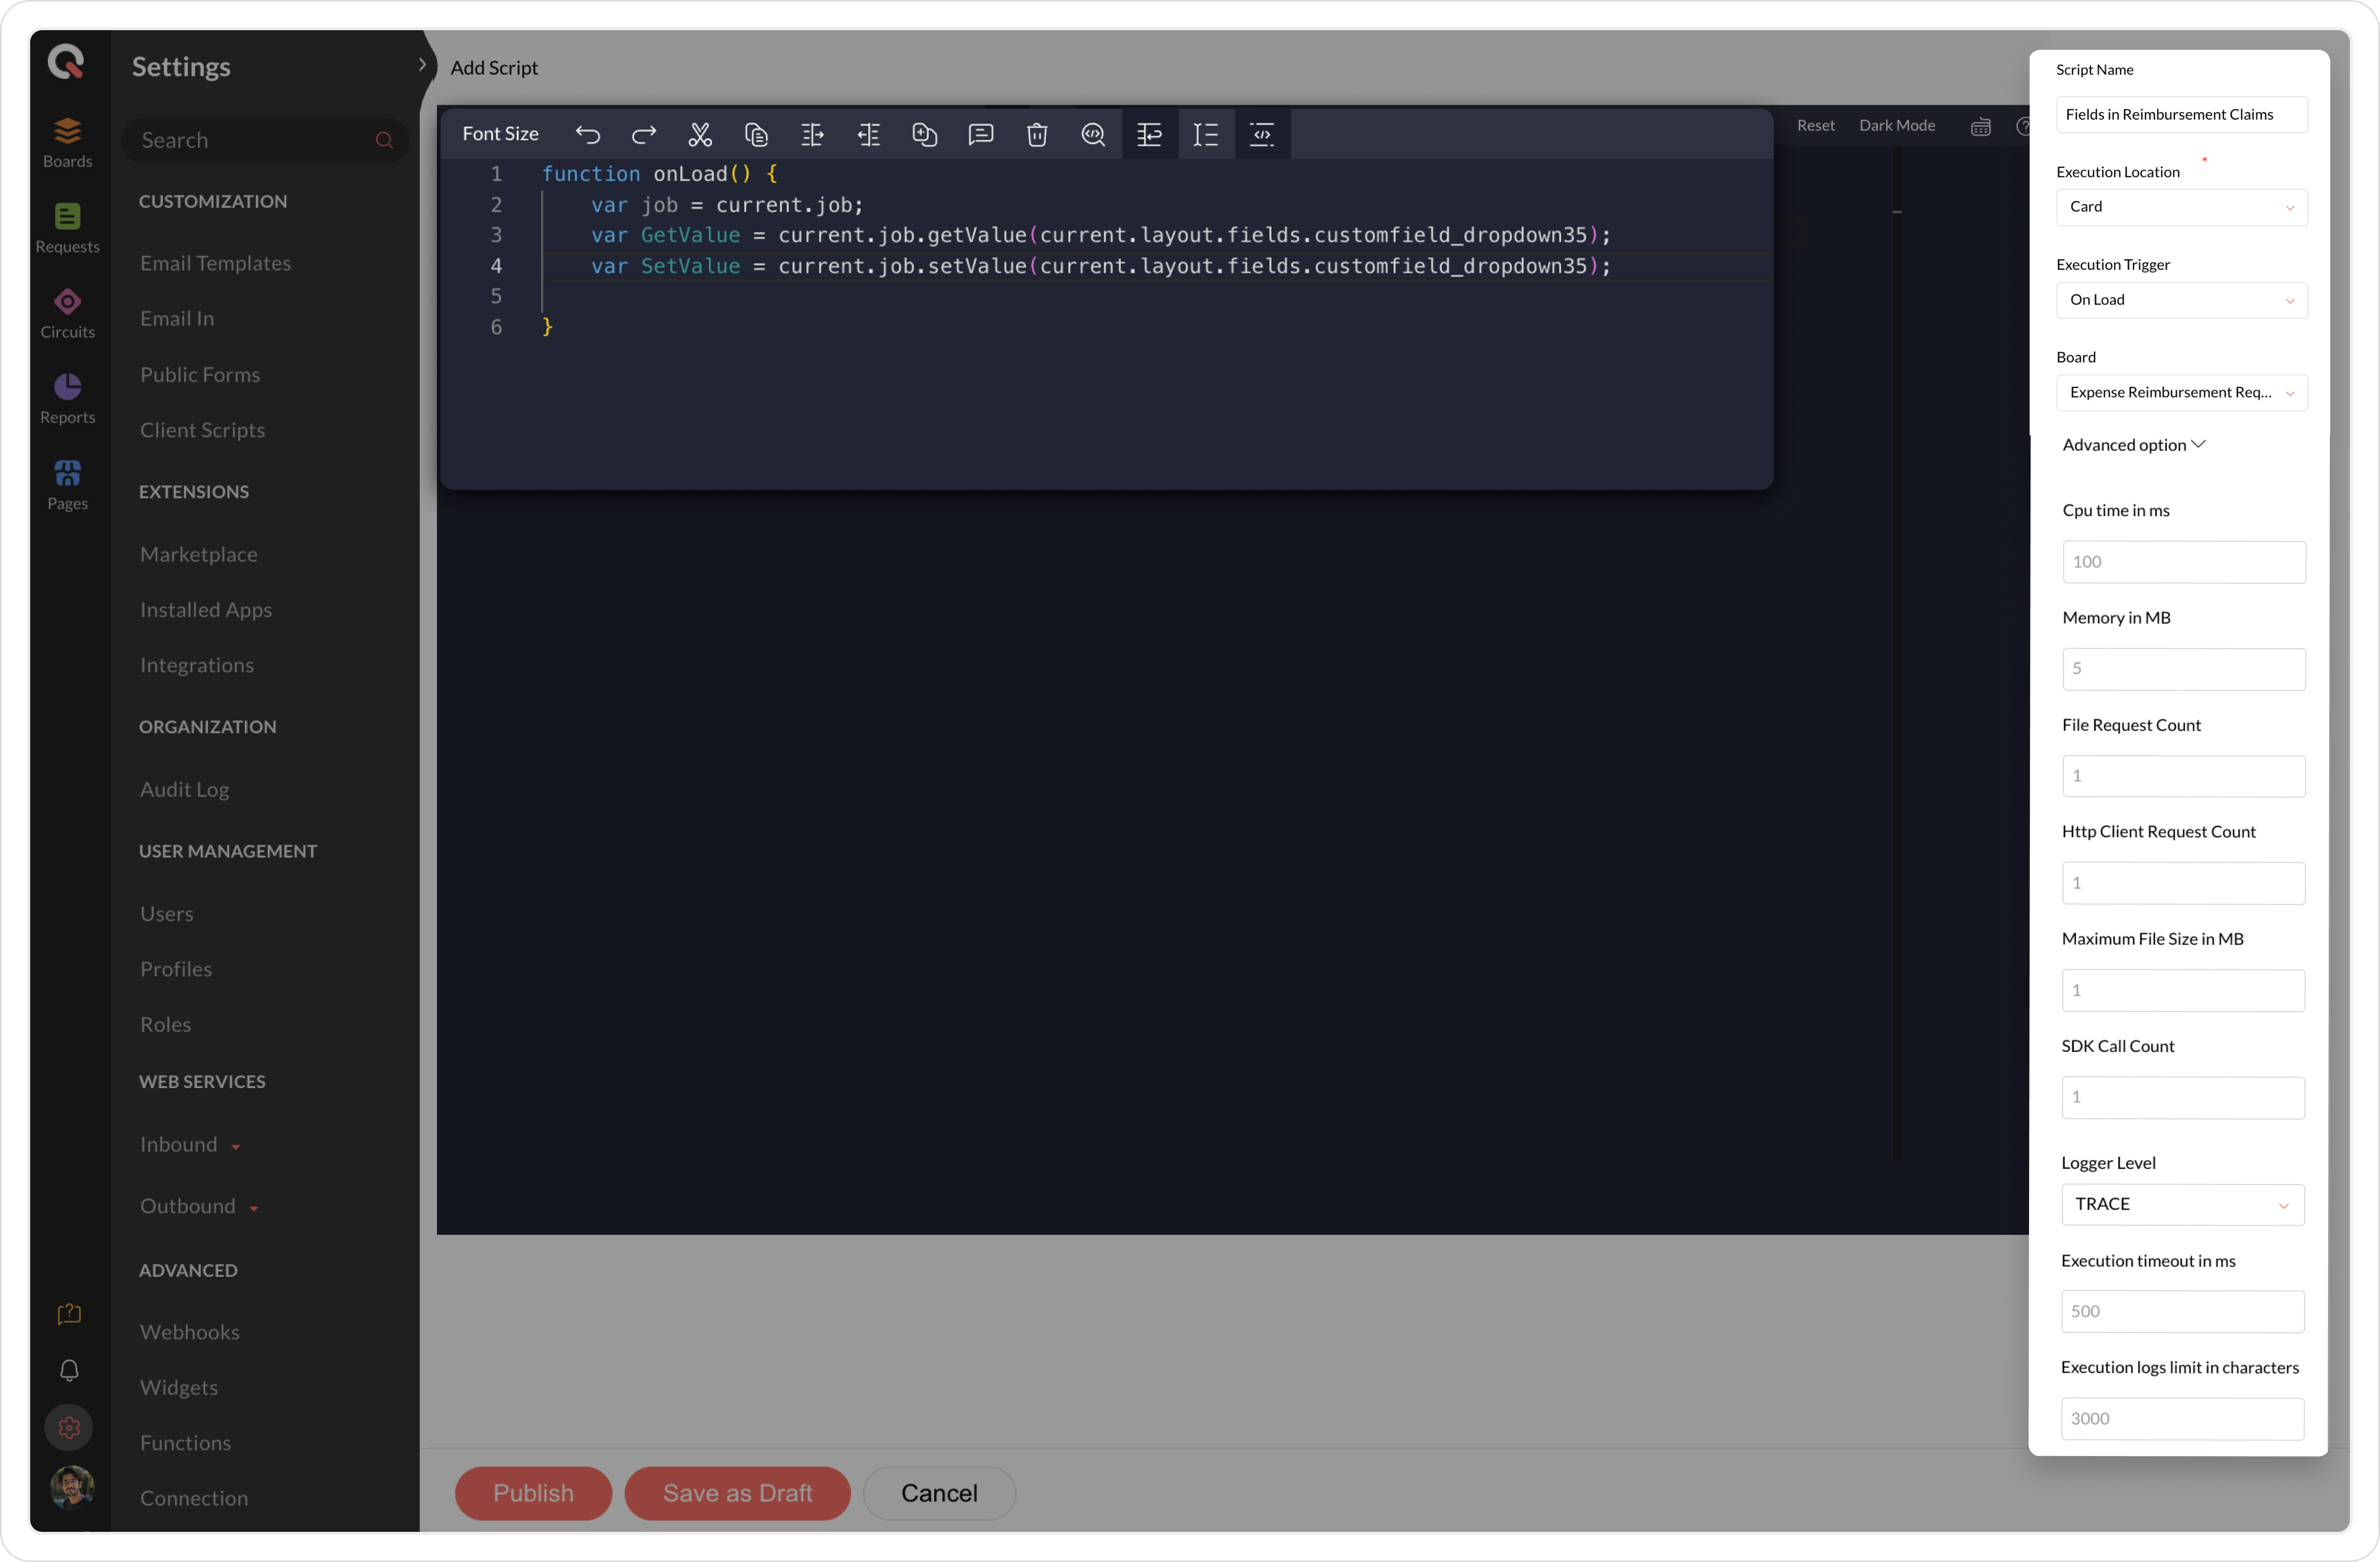Open Installed Apps settings
This screenshot has height=1562, width=2380.
[206, 610]
